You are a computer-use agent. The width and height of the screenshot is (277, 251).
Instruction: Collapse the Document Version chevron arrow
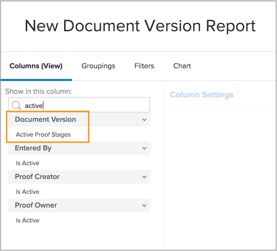[x=144, y=120]
